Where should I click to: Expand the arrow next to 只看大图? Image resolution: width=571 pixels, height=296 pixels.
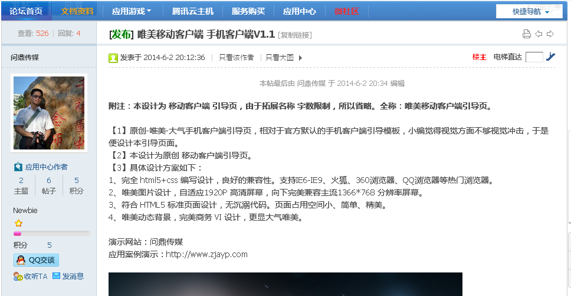point(300,58)
